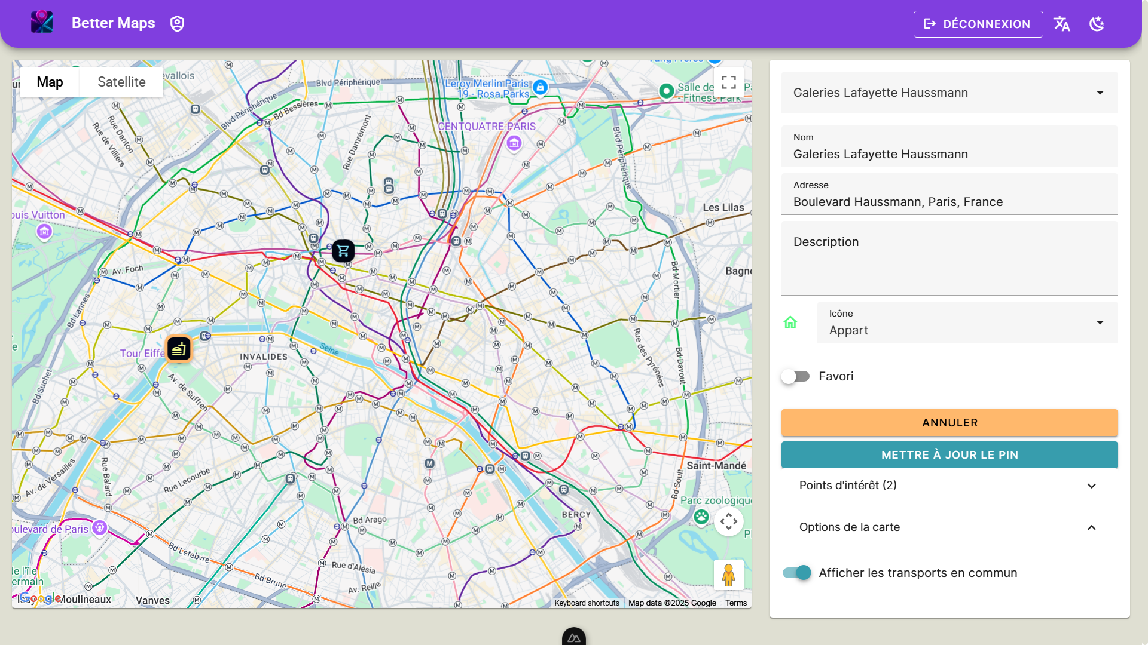Switch to dark mode moon icon

coord(1097,24)
